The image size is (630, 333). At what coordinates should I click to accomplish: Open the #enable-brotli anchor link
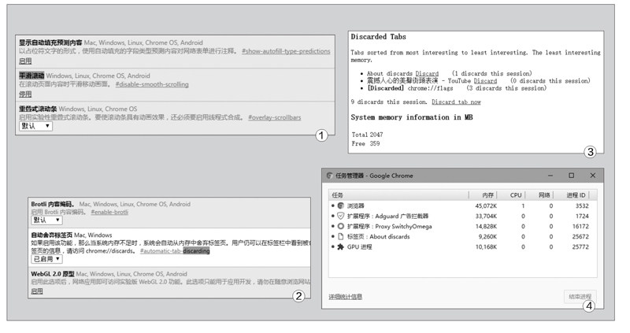click(109, 212)
